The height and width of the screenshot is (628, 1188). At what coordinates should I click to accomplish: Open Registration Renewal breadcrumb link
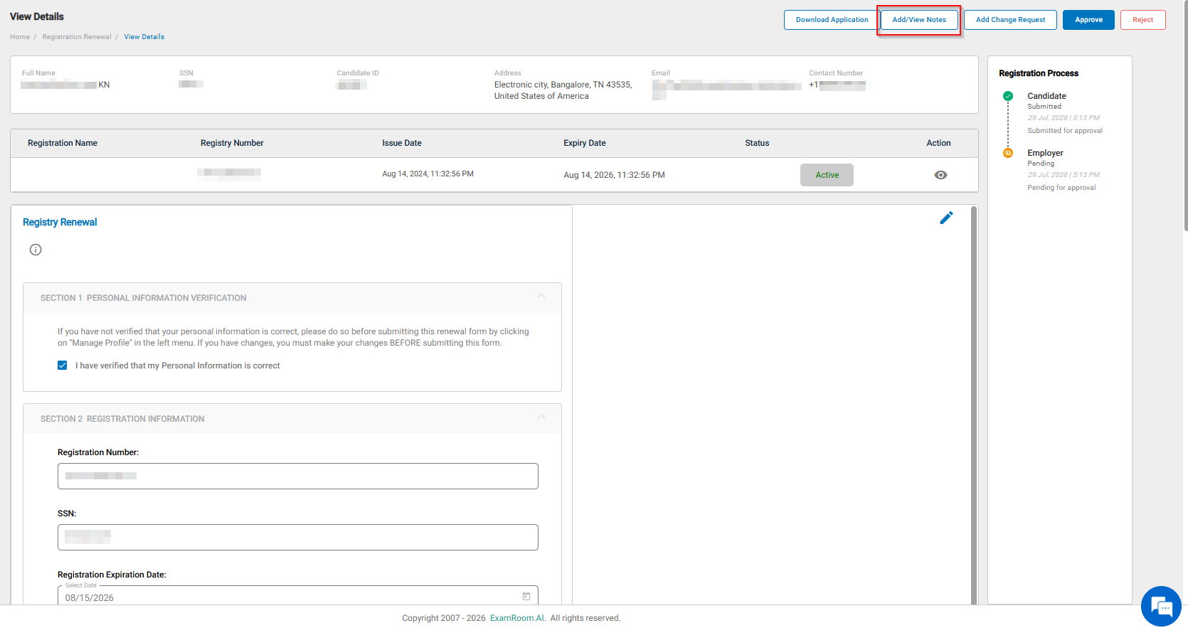coord(77,37)
